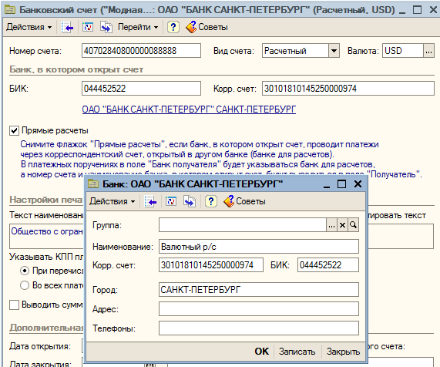Maximize the Банковский счет window
440x367 pixels.
click(418, 10)
